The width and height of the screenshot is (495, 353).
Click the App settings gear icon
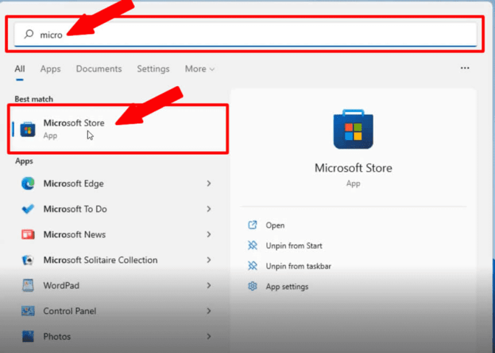tap(252, 287)
